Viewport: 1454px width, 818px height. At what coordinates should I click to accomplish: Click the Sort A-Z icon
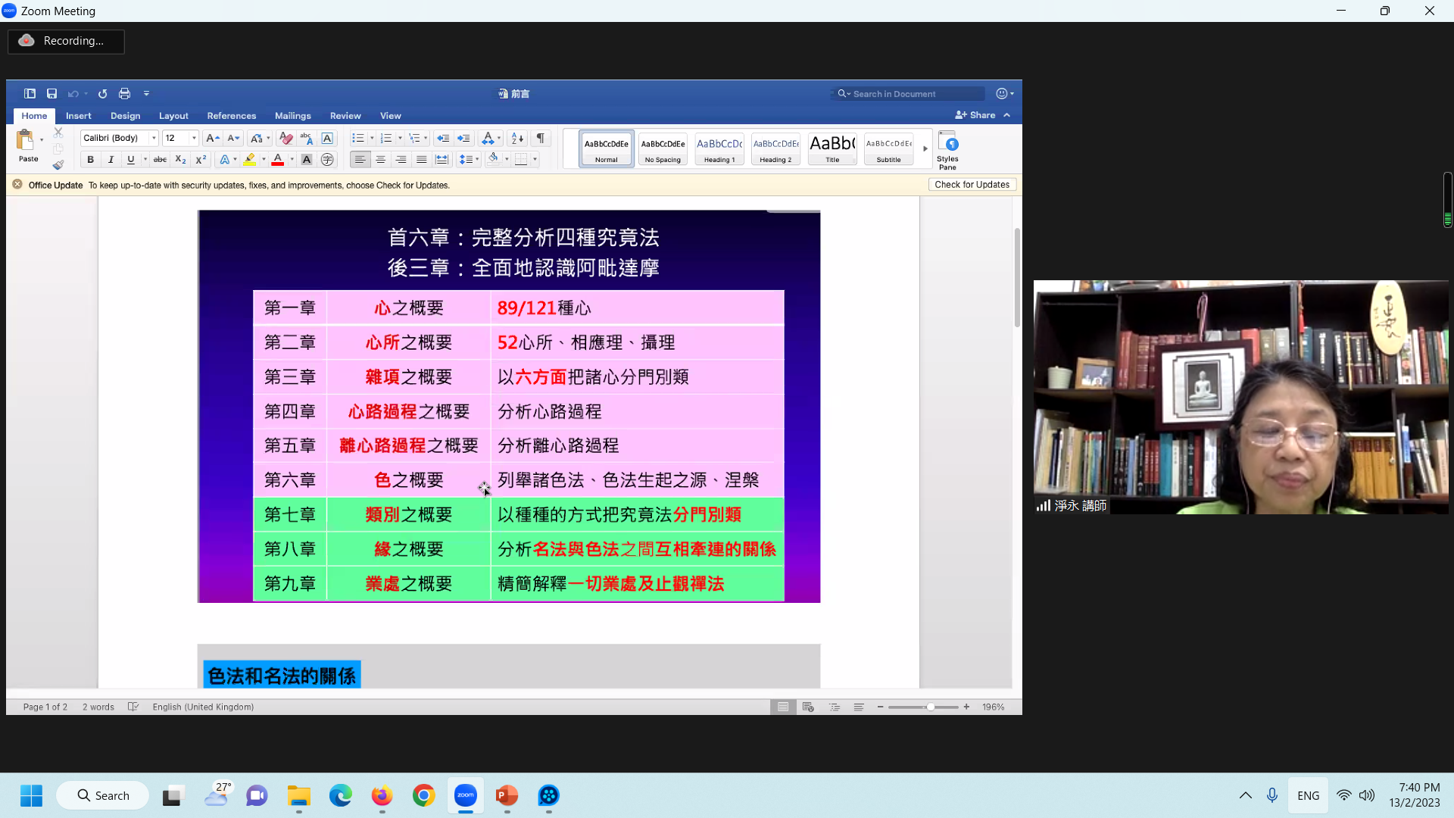[517, 138]
